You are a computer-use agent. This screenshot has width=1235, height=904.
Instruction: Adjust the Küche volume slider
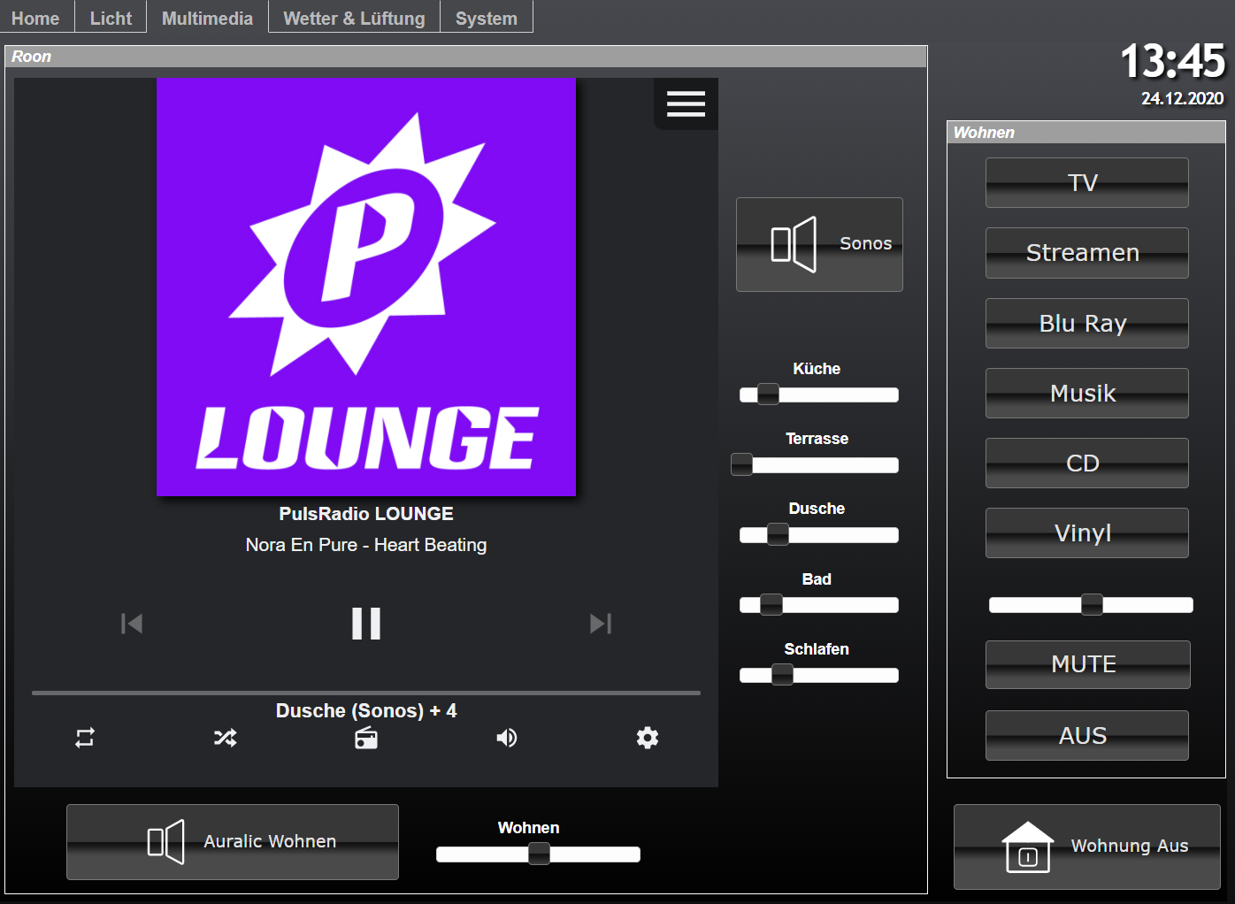819,395
